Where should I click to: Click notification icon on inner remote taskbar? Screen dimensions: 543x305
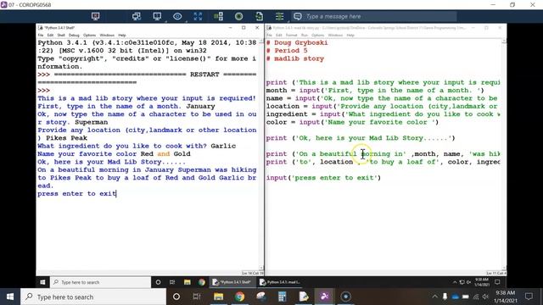497,282
